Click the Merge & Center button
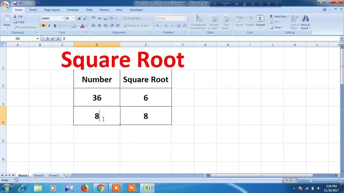Screen dimensions: 344x193 (x=137, y=26)
